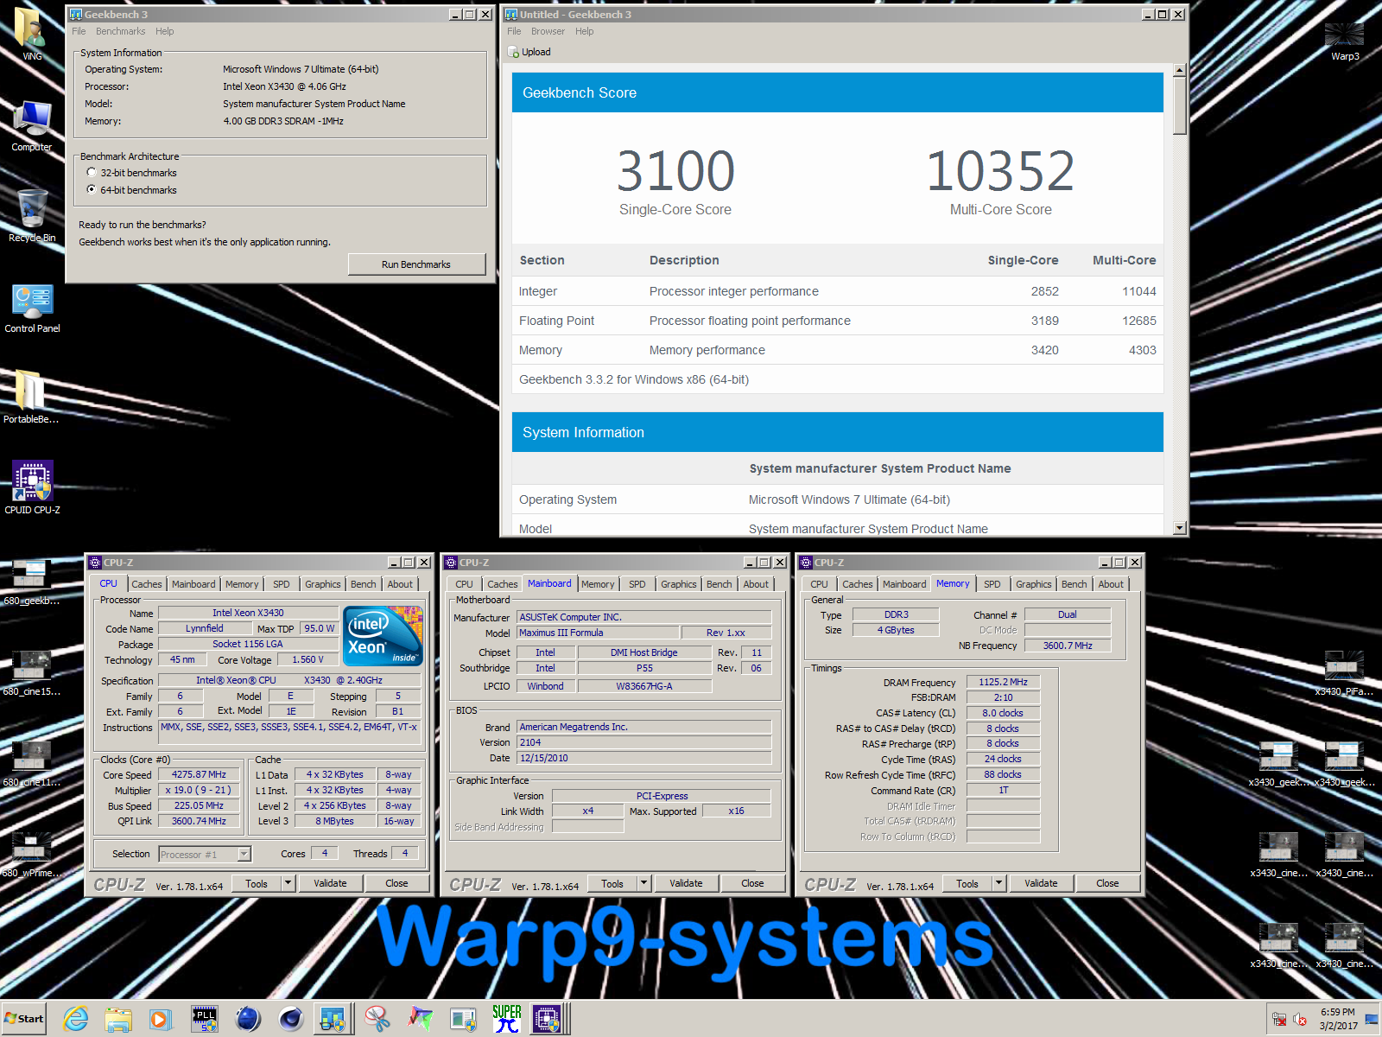Click the Geekbench results scrollbar up arrow
This screenshot has width=1382, height=1037.
(1180, 70)
